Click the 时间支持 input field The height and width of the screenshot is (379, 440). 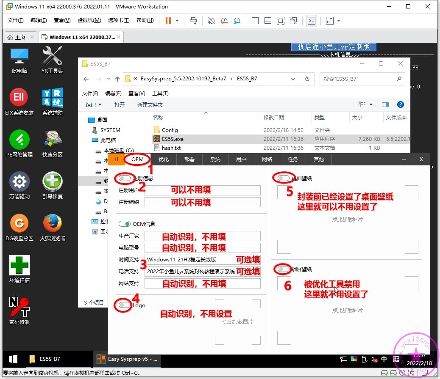point(202,259)
